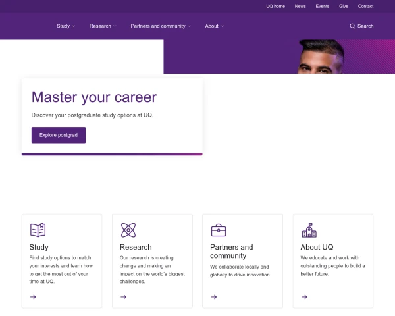This screenshot has width=395, height=316.
Task: Click the arrow in the Research card
Action: [x=123, y=297]
